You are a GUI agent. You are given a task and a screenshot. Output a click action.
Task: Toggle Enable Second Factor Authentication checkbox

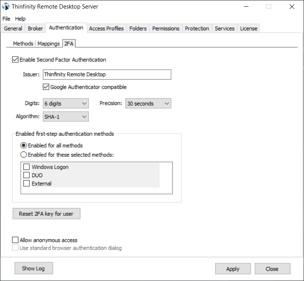(x=15, y=59)
